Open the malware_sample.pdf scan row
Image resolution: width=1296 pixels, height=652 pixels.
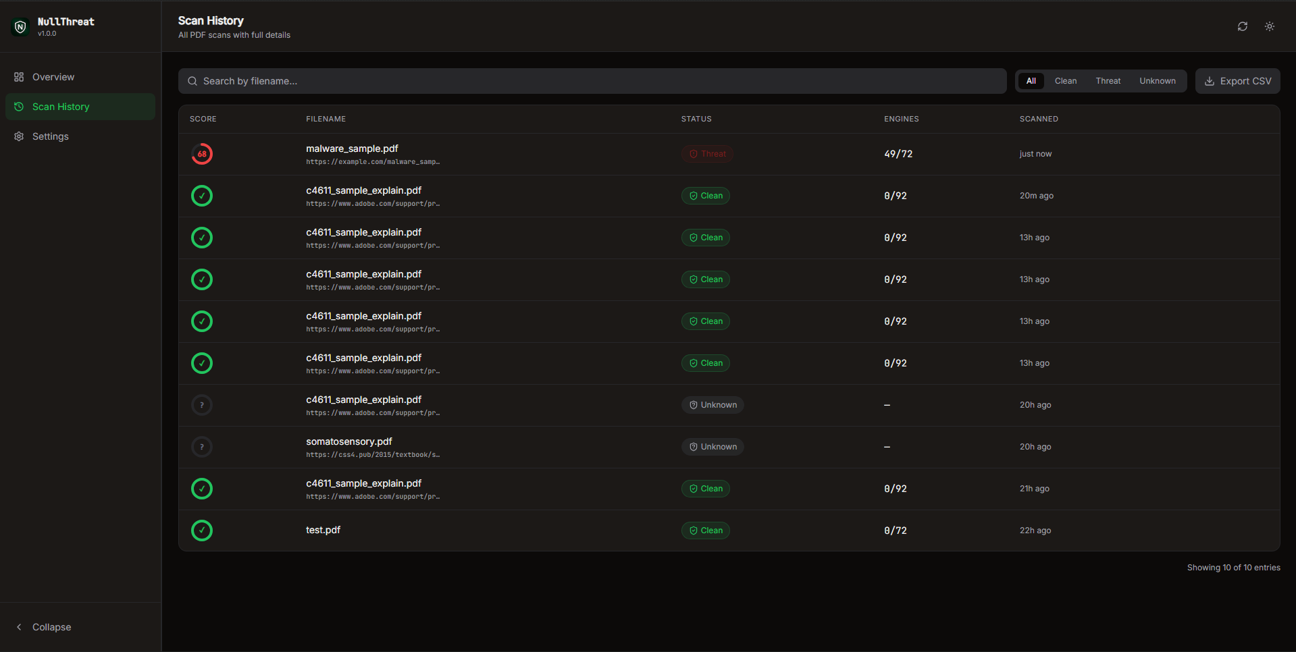[x=729, y=154]
